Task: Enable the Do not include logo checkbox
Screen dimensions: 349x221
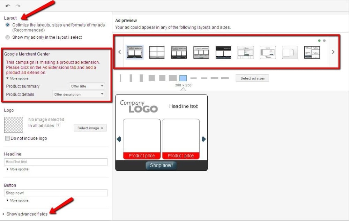Action: 7,138
